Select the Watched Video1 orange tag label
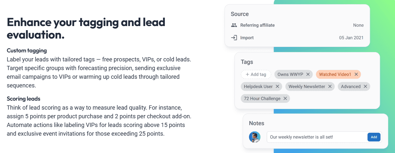 (x=335, y=75)
